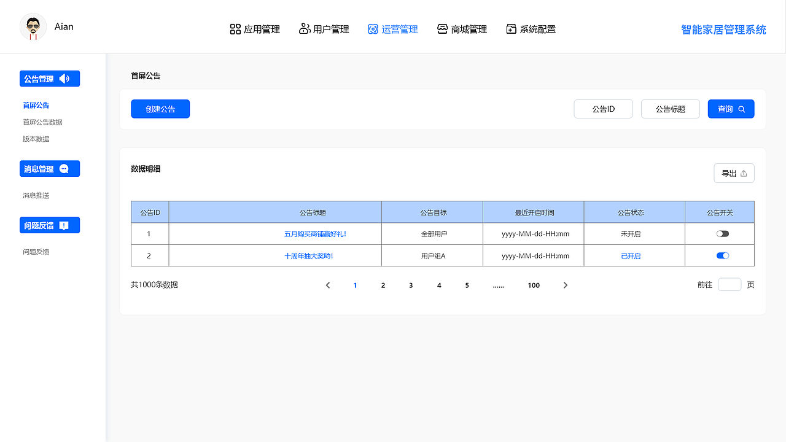Jump to pagination page 100

(533, 285)
